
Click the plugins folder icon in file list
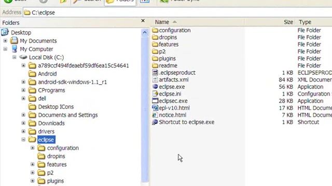click(x=155, y=58)
